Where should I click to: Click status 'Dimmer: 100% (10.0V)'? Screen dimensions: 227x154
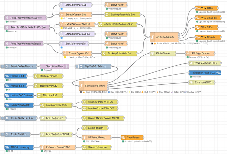pos(199,57)
